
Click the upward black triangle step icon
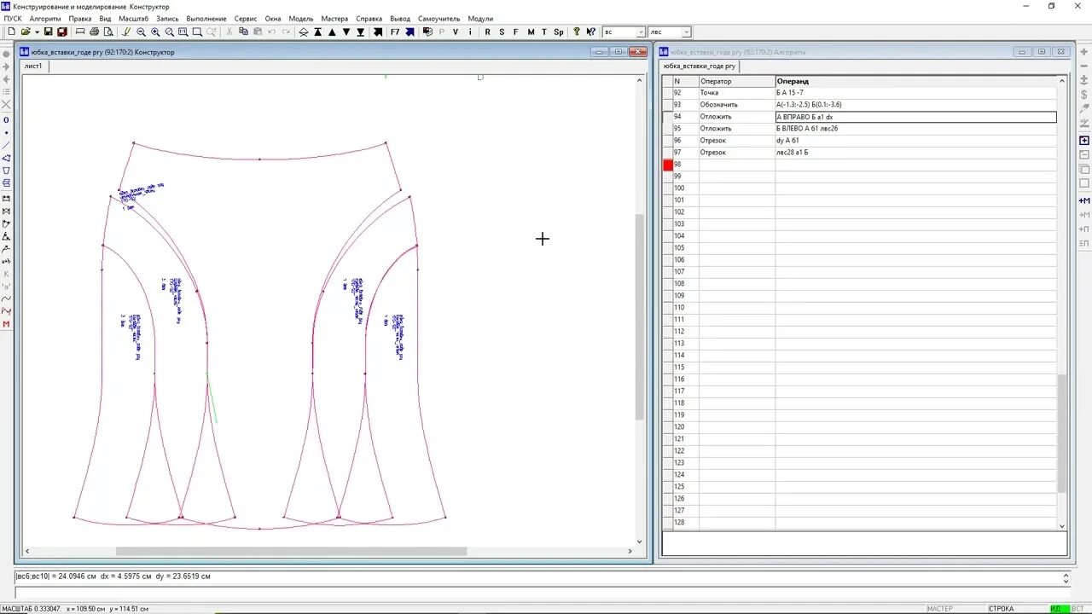click(x=332, y=32)
